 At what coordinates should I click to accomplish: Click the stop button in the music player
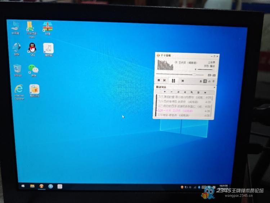[158, 81]
